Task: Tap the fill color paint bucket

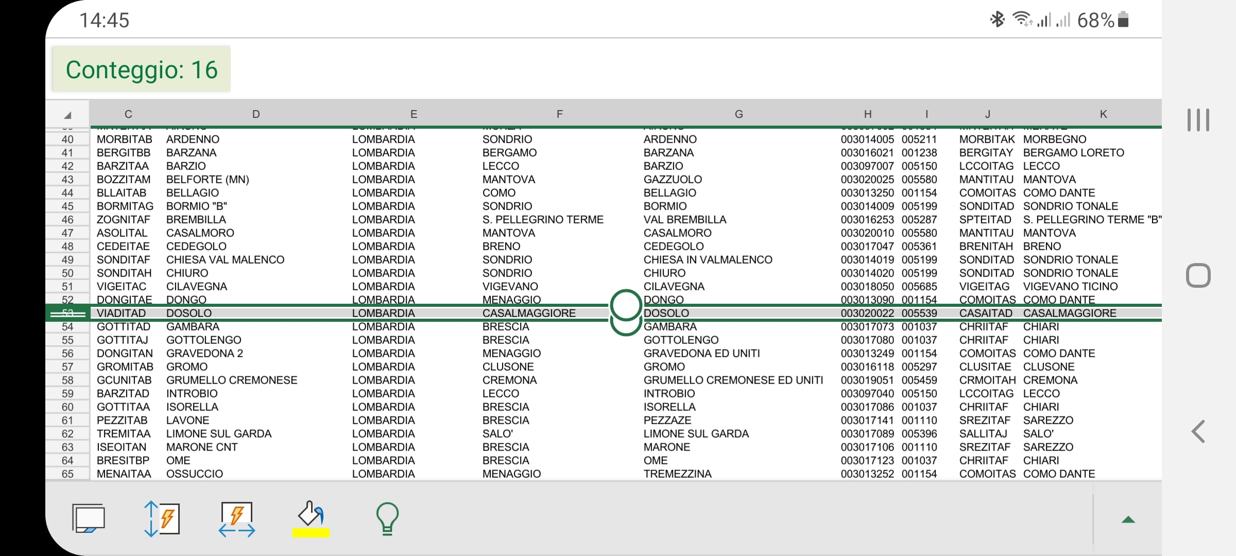Action: click(x=311, y=514)
